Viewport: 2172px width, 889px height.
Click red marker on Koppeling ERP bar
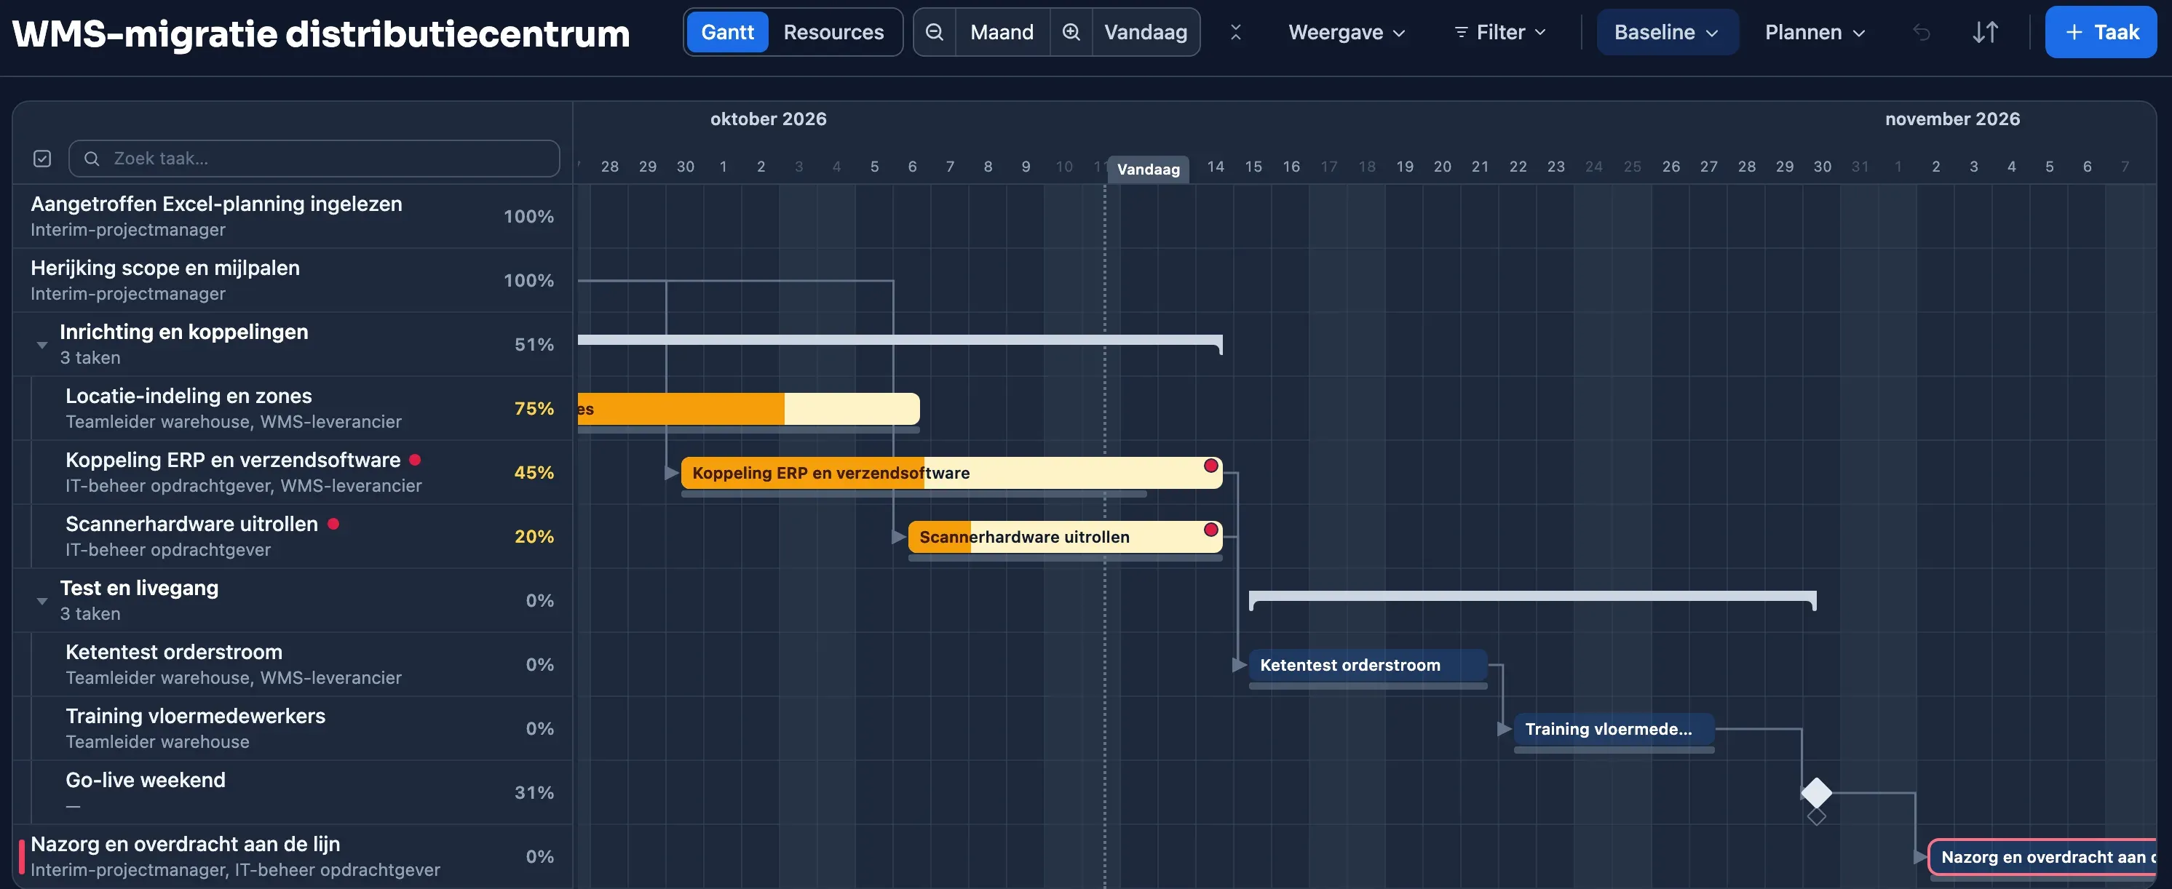(1210, 465)
